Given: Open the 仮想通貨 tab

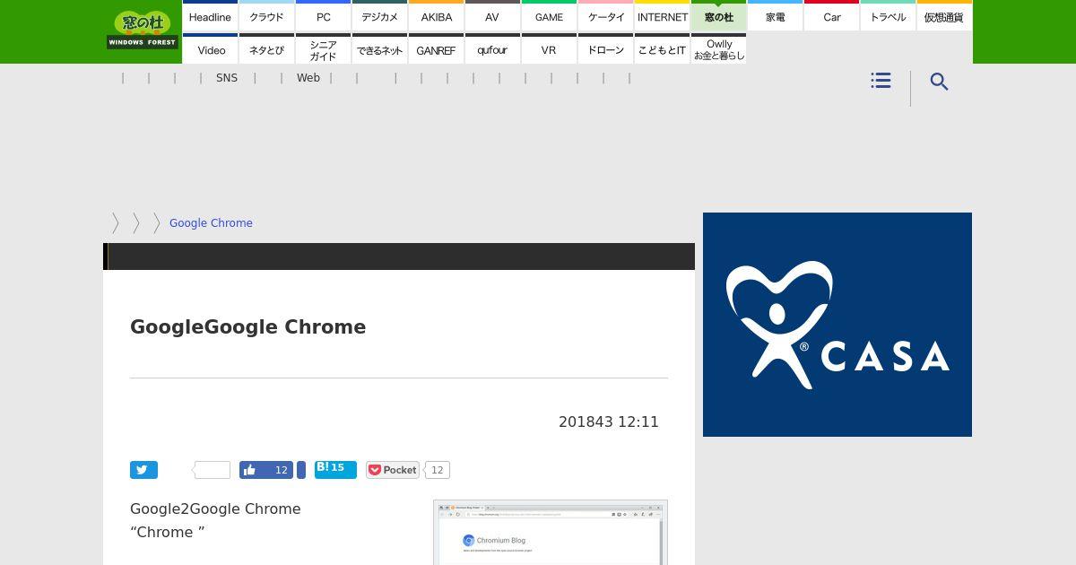Looking at the screenshot, I should pos(944,16).
